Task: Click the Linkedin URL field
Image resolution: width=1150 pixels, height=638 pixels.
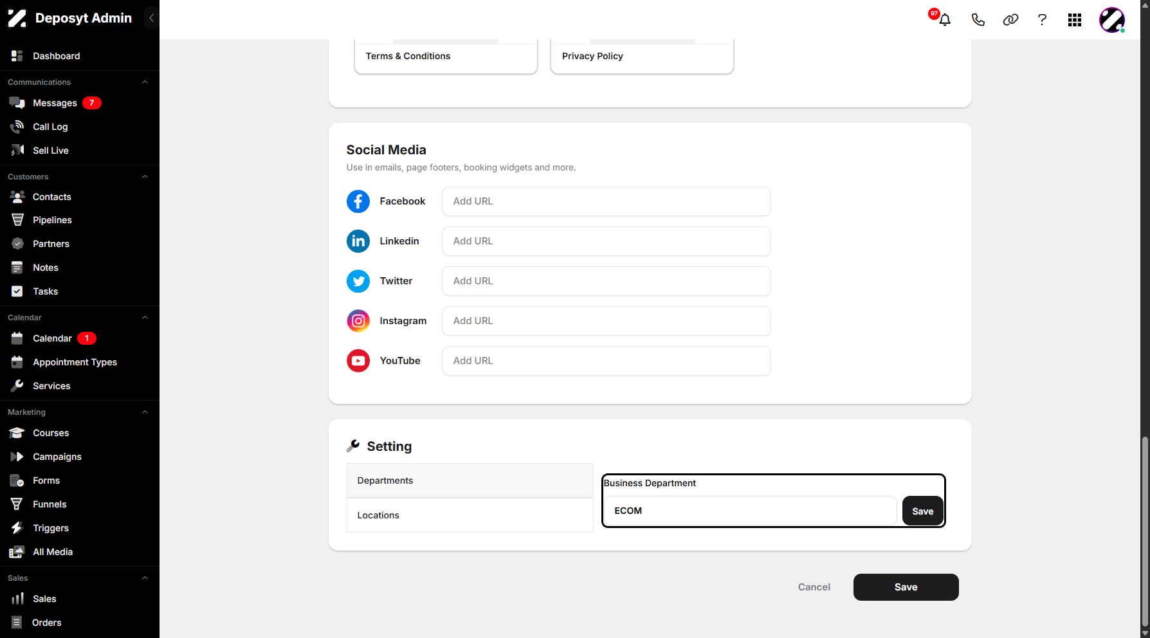Action: [607, 241]
